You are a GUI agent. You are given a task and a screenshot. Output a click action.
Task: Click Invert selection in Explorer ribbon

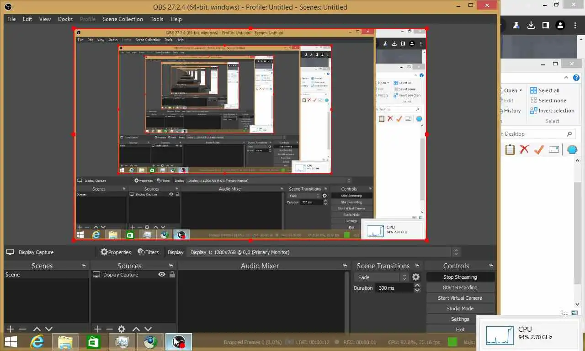(x=552, y=111)
